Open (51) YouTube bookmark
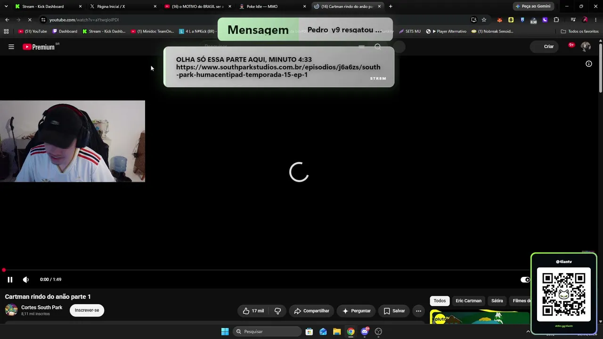603x339 pixels. point(33,32)
